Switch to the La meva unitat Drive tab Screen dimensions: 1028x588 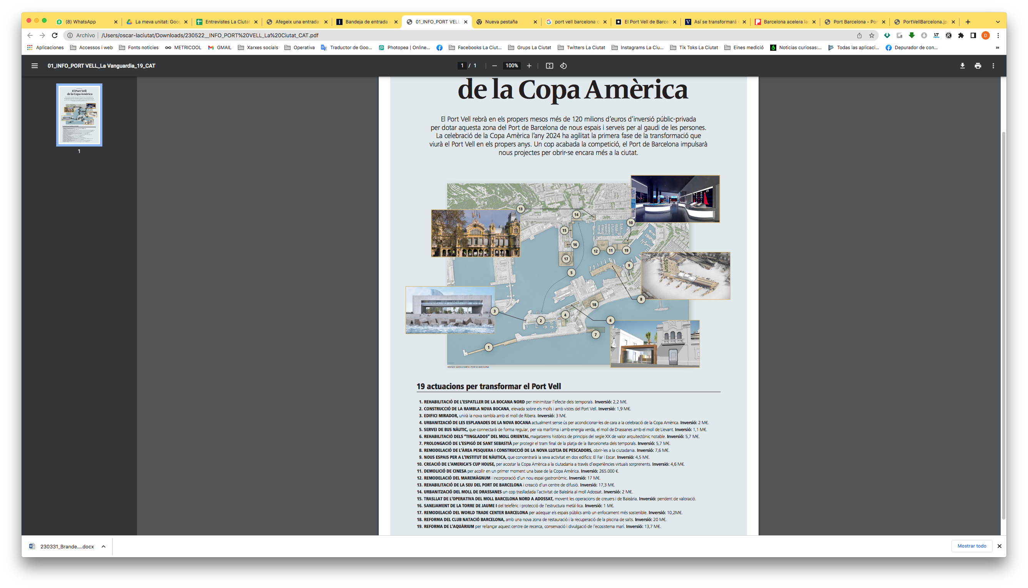point(157,22)
